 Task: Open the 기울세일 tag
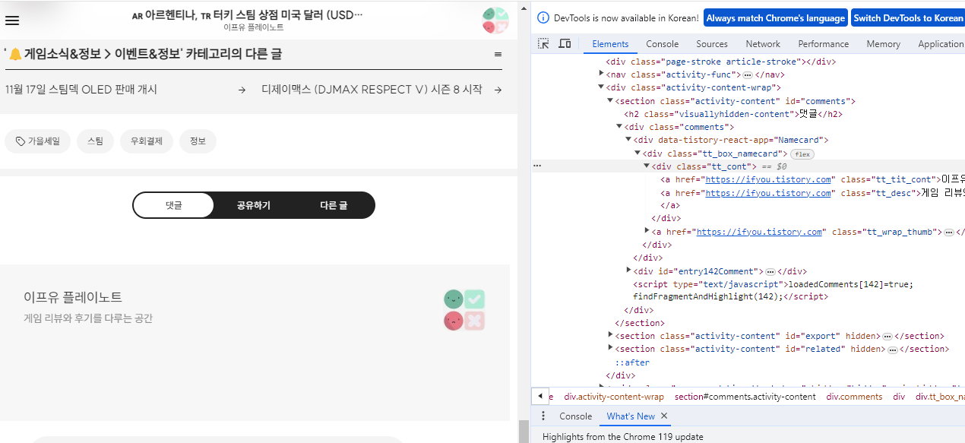[x=38, y=141]
